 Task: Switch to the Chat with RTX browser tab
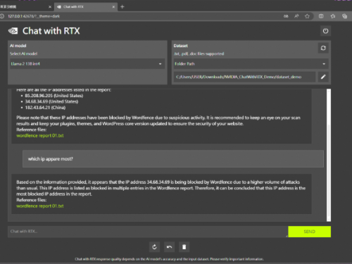pyautogui.click(x=86, y=7)
